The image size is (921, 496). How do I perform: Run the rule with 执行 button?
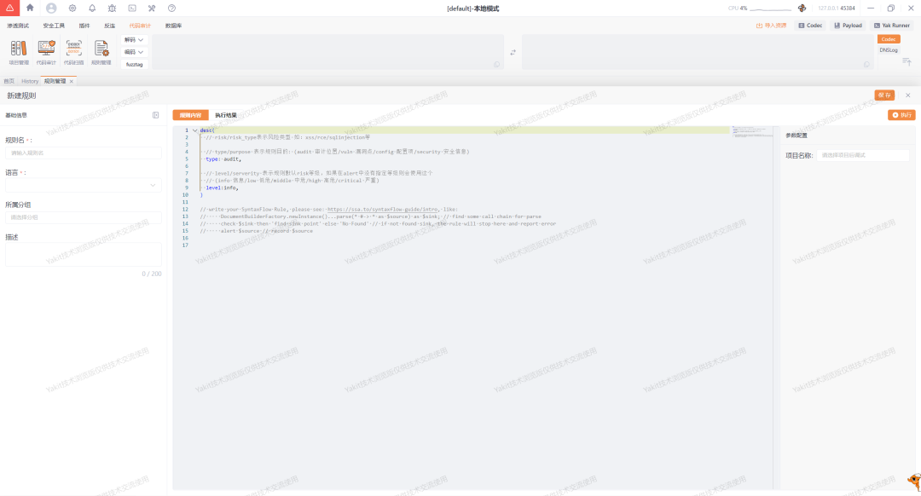pyautogui.click(x=901, y=115)
